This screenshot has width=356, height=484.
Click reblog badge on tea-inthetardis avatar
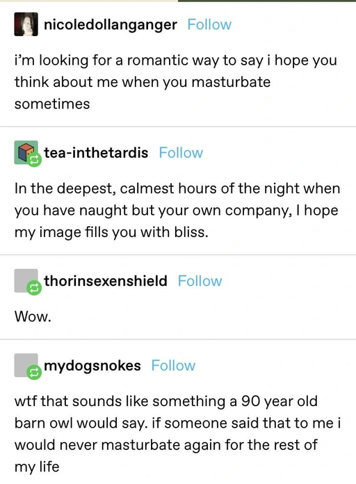coord(34,159)
